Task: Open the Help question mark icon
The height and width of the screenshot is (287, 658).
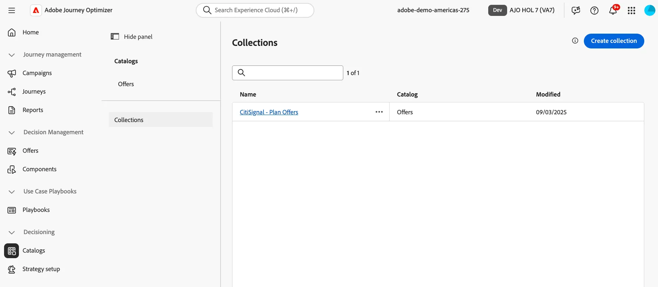Action: 594,10
